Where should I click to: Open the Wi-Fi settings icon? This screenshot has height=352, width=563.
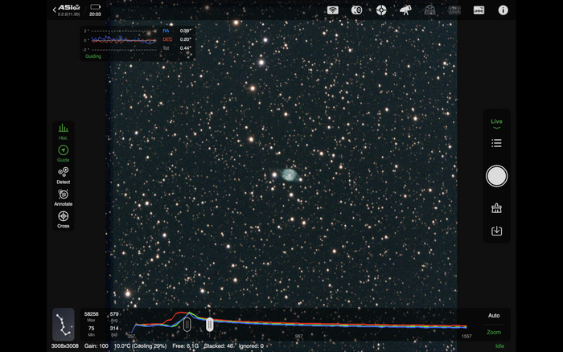333,10
